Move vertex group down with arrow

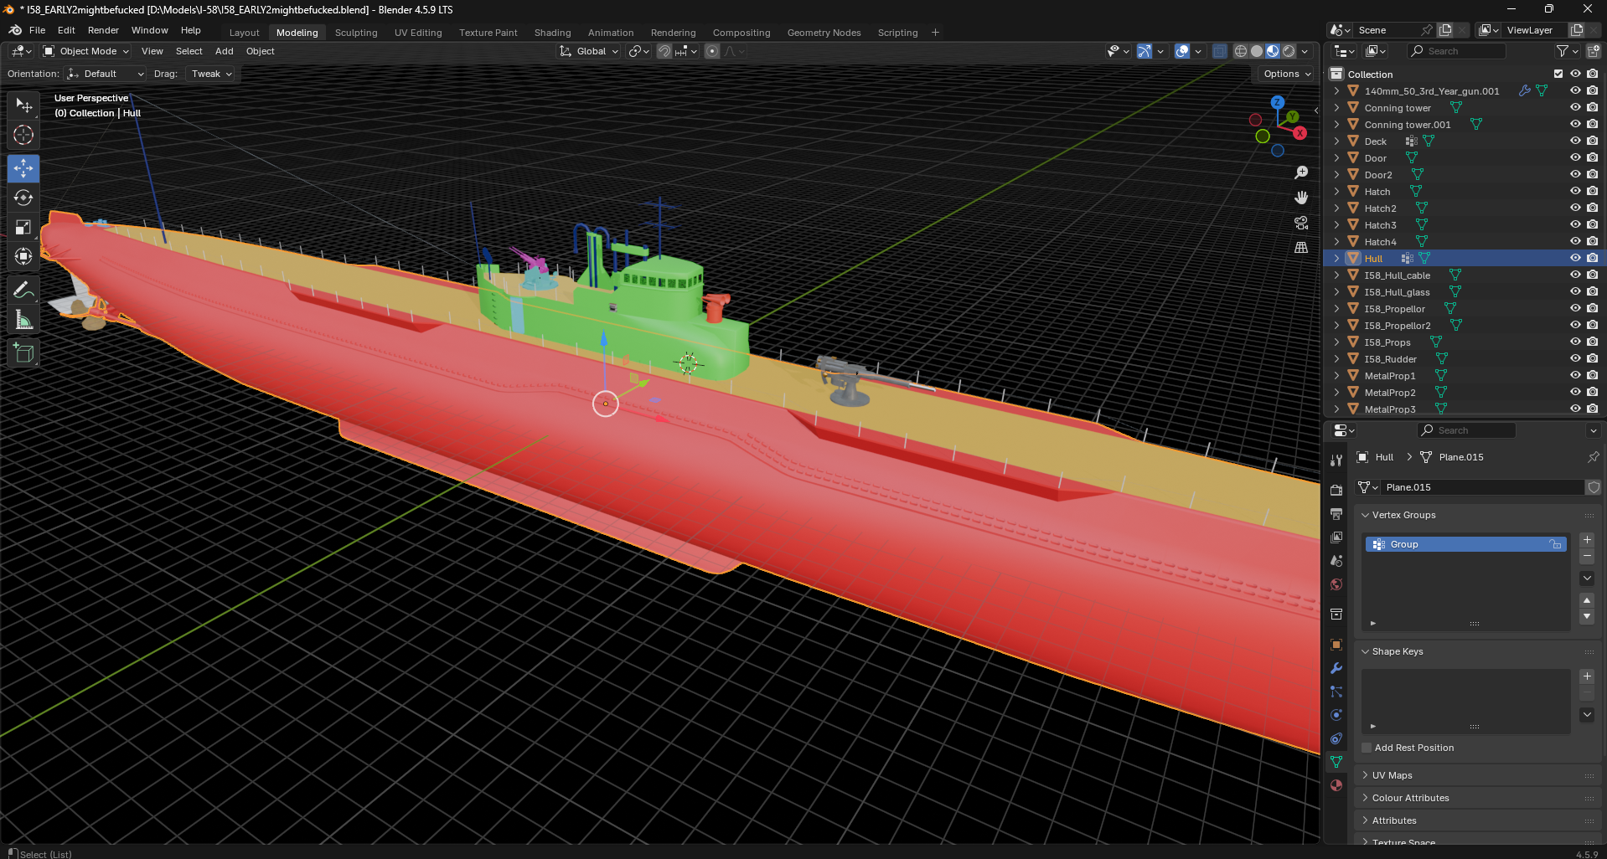point(1587,616)
